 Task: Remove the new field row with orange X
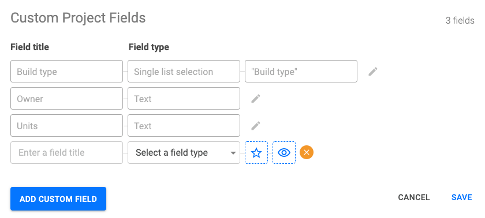point(307,152)
